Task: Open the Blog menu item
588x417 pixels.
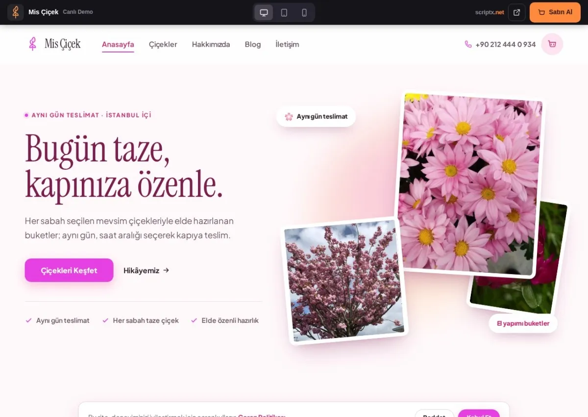Action: click(x=253, y=45)
